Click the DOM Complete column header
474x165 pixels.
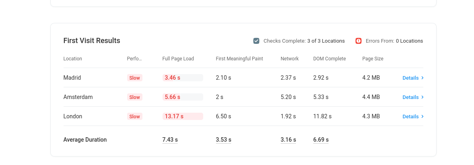tap(330, 59)
